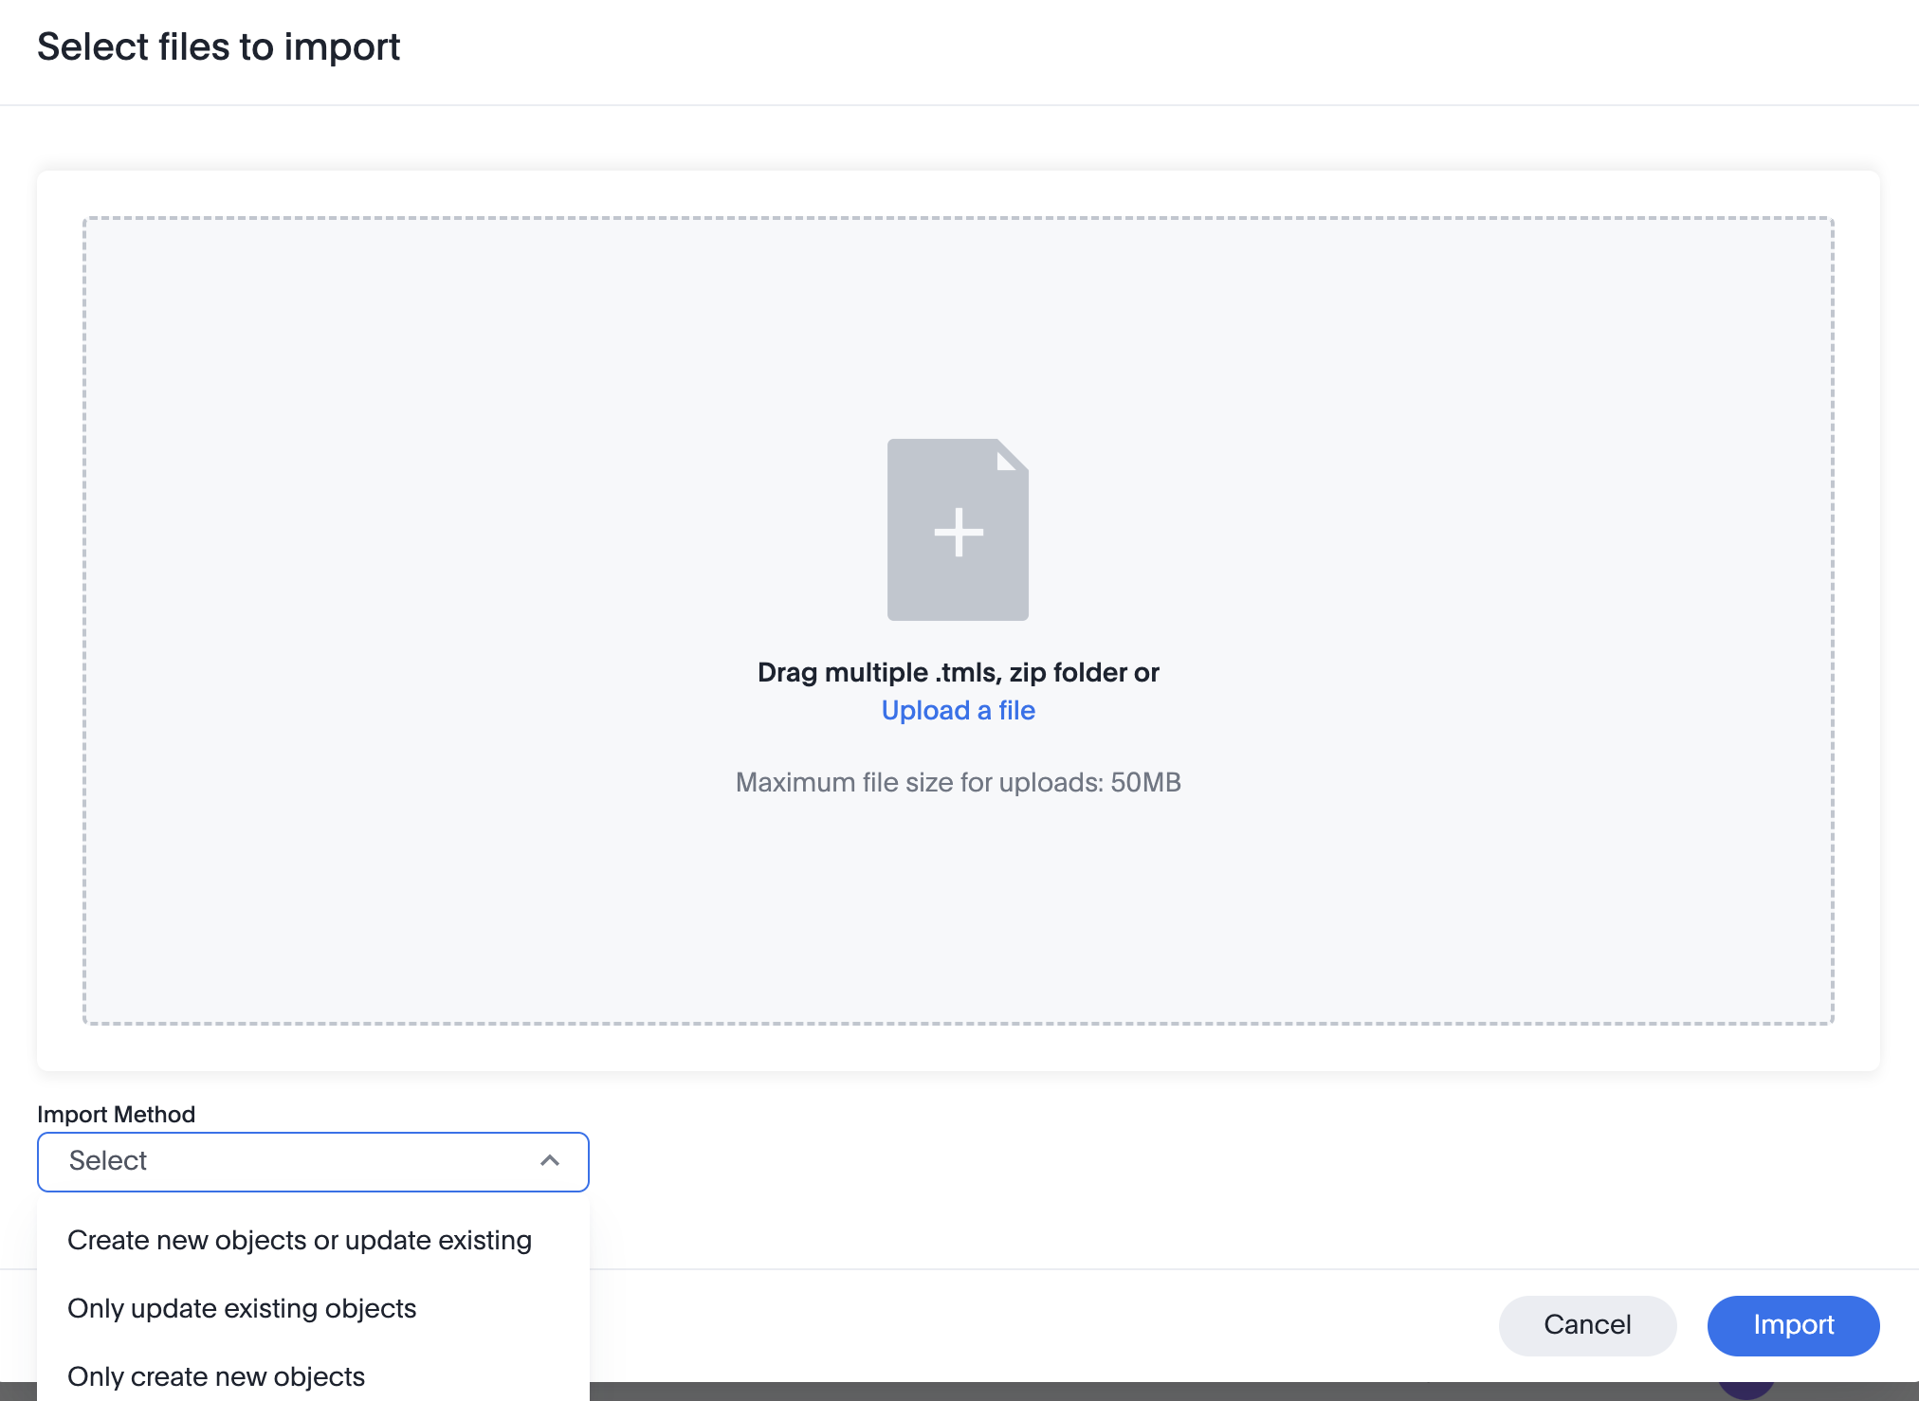Click the document icon in the drop zone
Screen dimensions: 1919x1401
point(958,529)
